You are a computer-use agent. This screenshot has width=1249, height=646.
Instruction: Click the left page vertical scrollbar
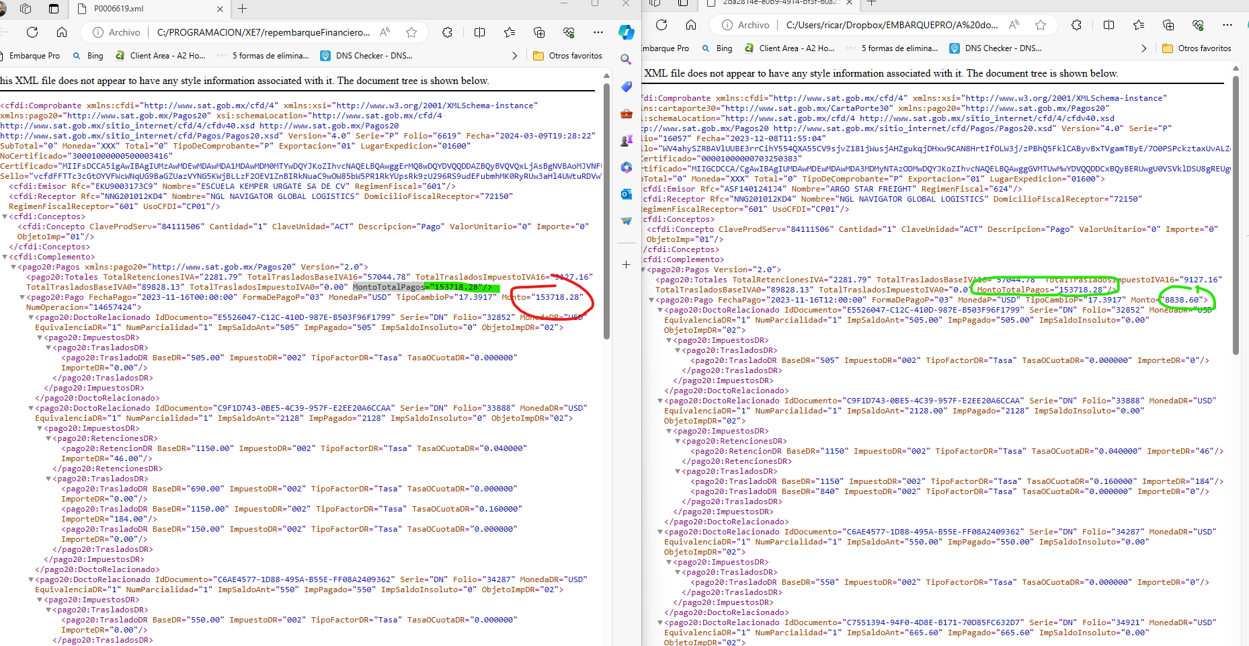click(x=606, y=211)
